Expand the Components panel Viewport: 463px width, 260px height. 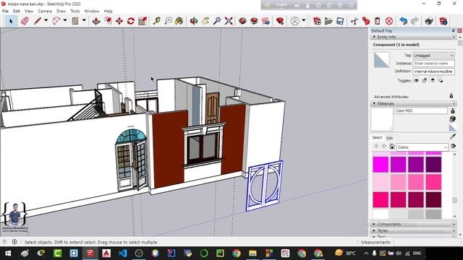[374, 224]
